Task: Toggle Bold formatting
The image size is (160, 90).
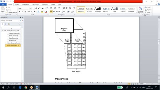Action: [19, 12]
